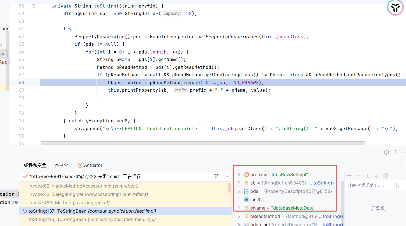Click the array icon beside the pds variable
The image size is (406, 226).
point(246,191)
